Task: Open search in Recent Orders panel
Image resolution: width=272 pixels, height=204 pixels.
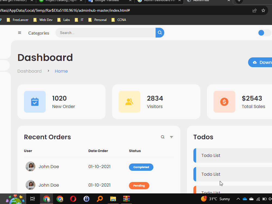Action: (162, 137)
